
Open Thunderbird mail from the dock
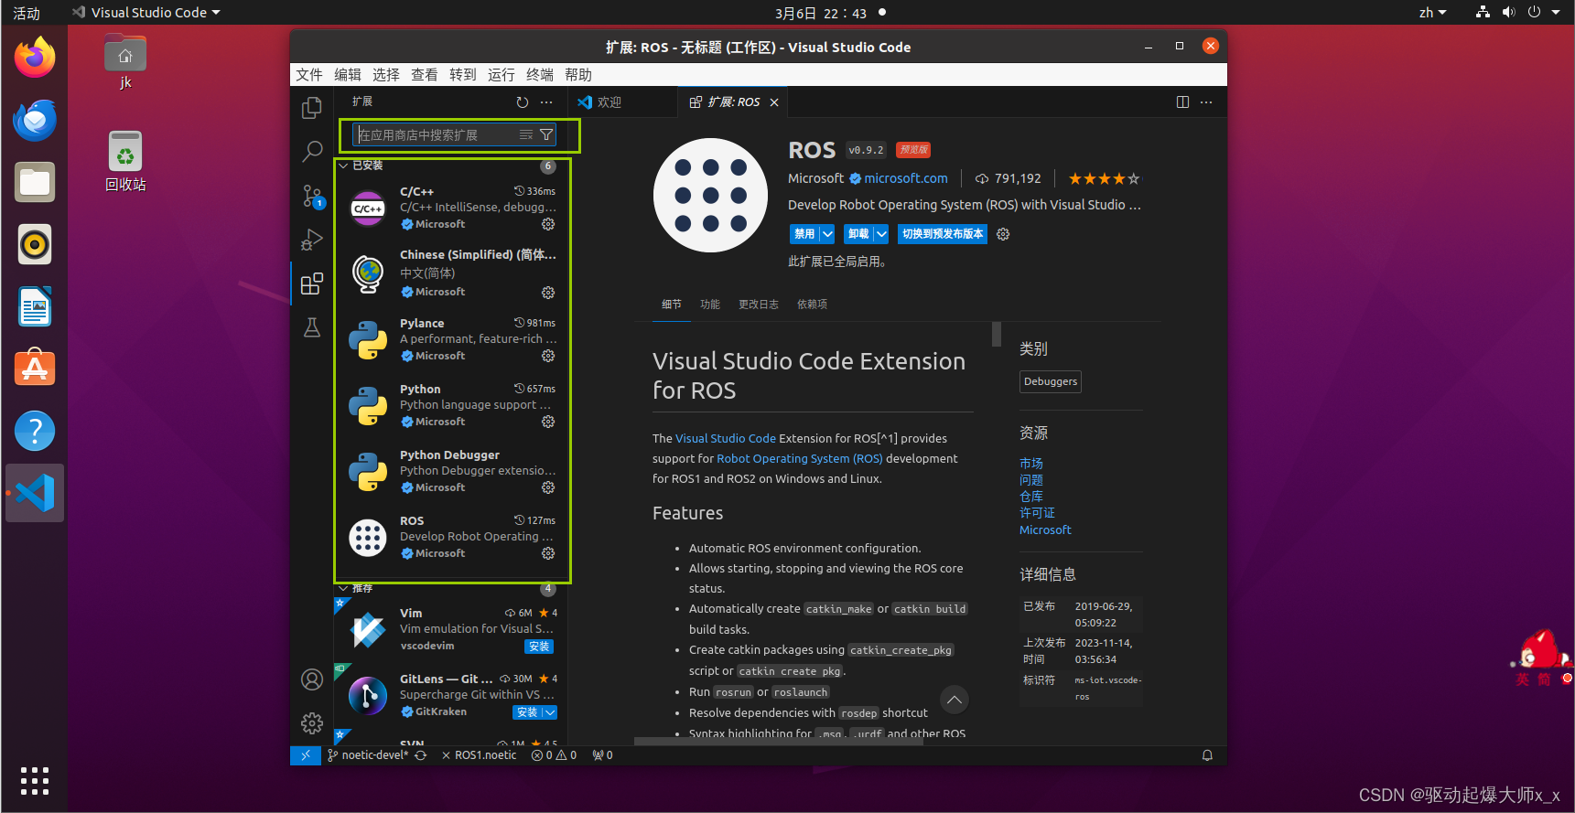tap(35, 120)
